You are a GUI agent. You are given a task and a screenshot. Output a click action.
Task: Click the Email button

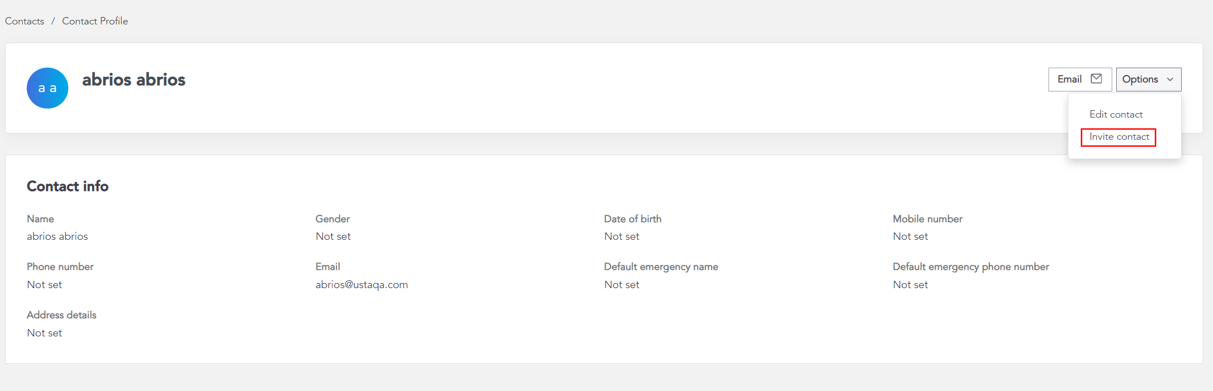(x=1080, y=80)
